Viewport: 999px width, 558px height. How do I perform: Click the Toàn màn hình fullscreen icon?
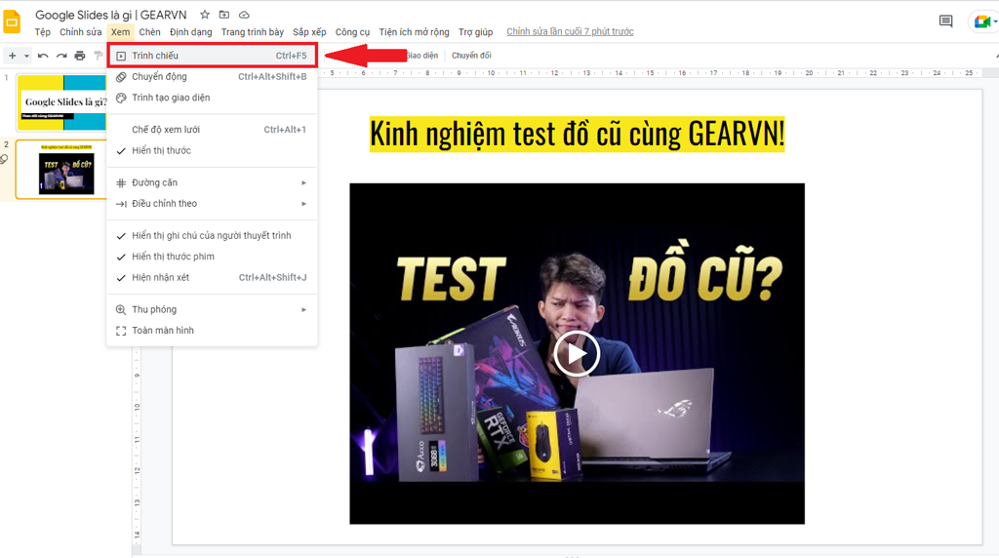[121, 331]
